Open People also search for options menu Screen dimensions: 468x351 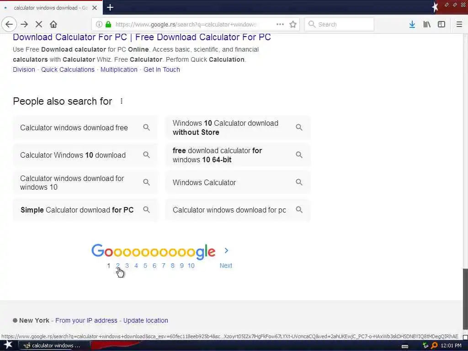[122, 101]
